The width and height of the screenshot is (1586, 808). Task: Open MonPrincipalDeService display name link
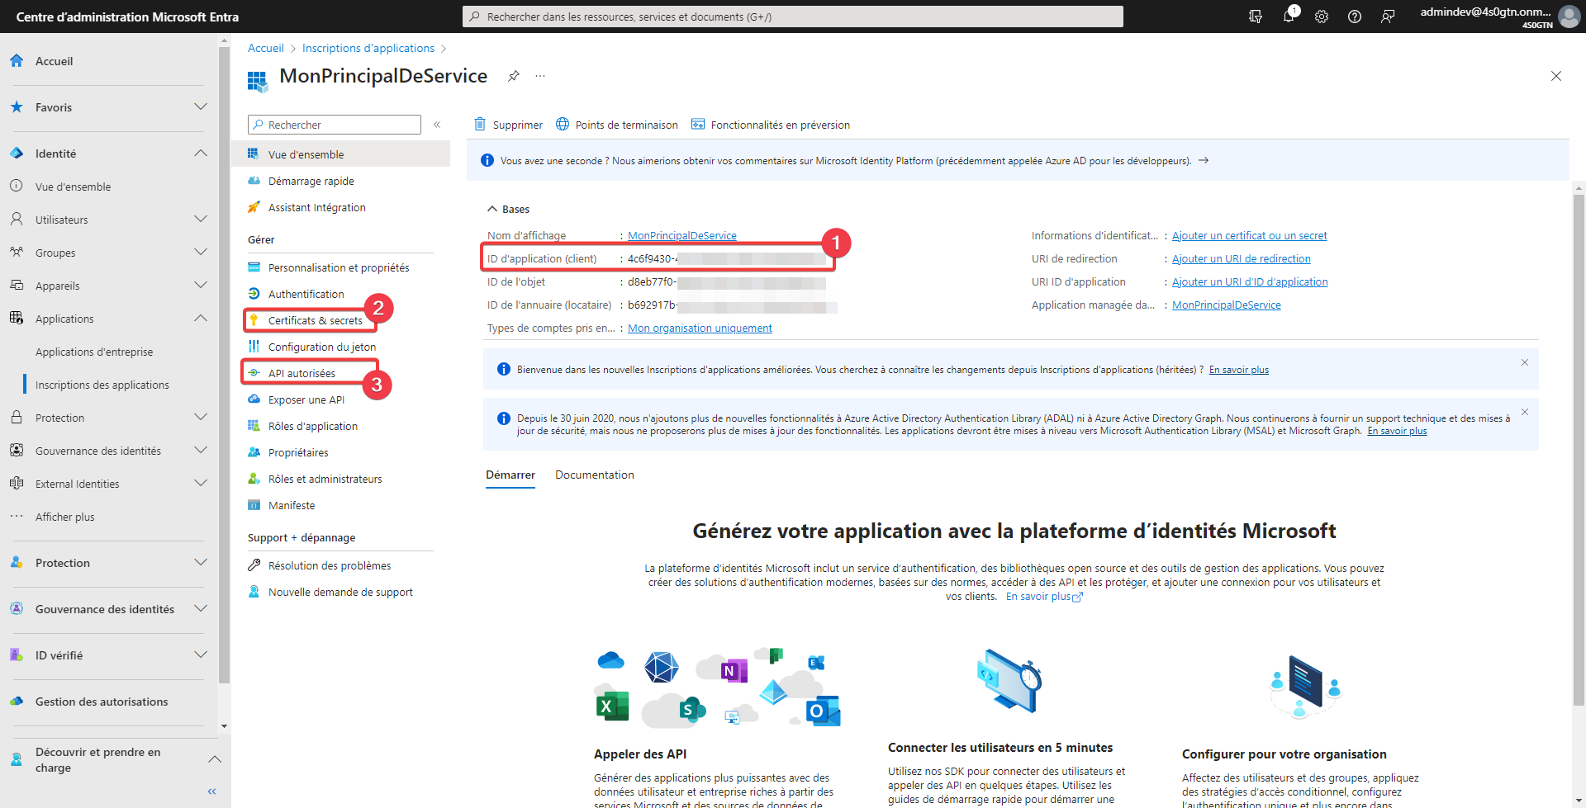click(x=682, y=236)
